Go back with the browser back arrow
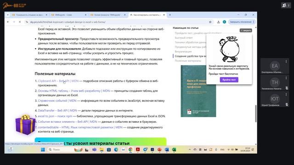 point(8,22)
